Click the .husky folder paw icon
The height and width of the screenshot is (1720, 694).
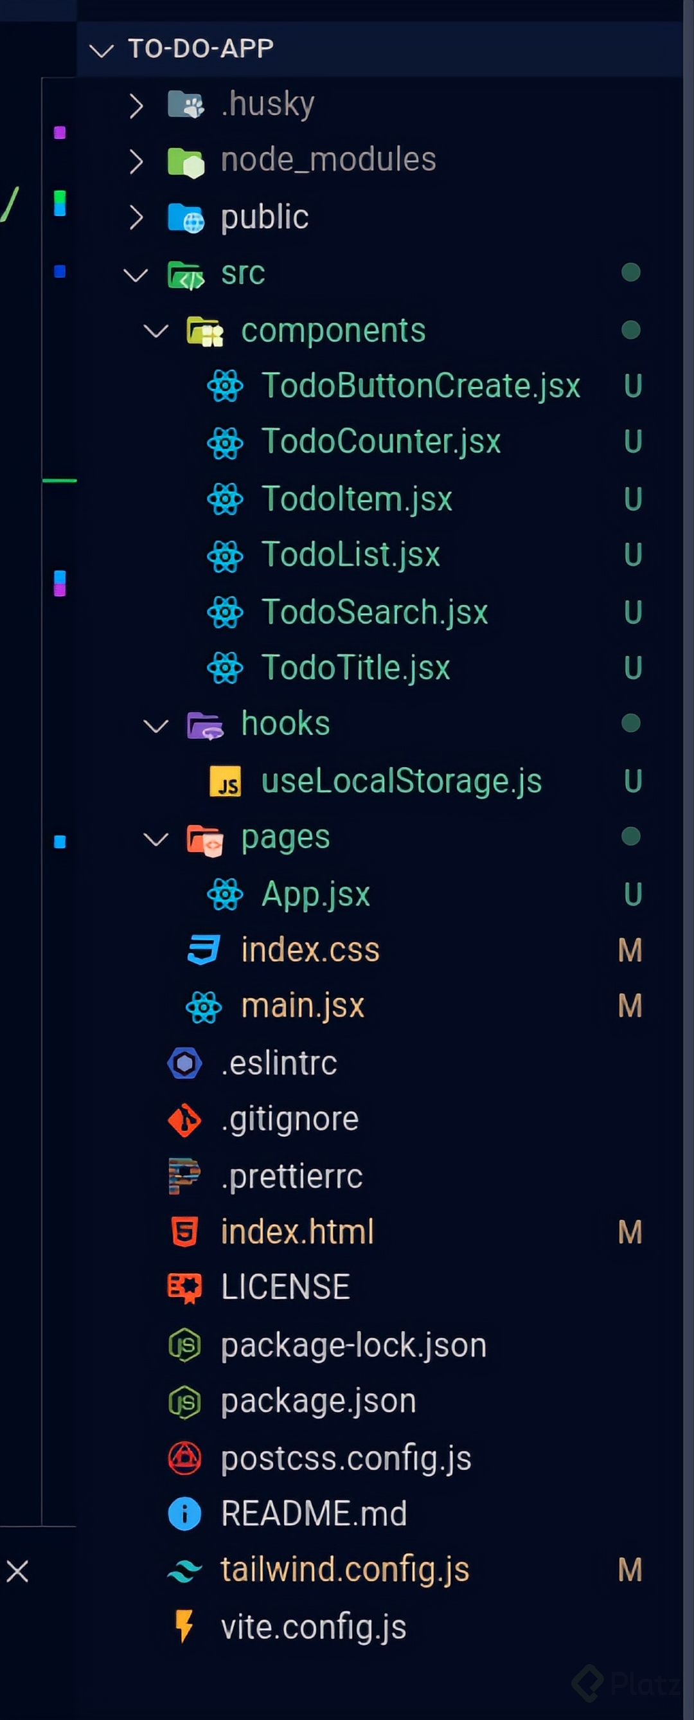[186, 105]
